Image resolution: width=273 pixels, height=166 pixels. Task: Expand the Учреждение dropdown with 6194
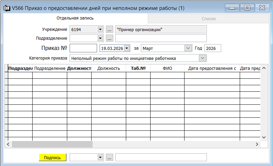tap(100, 29)
